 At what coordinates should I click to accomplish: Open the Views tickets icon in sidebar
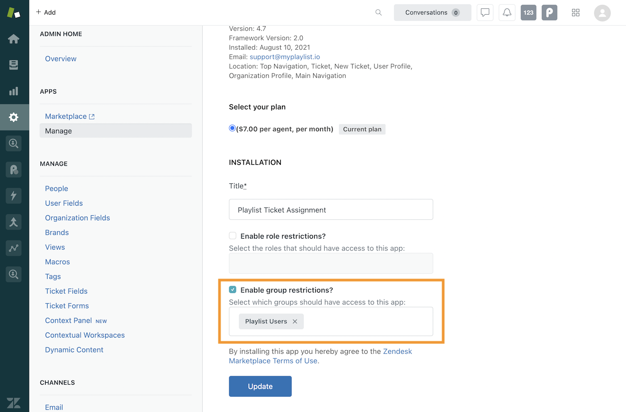click(x=14, y=65)
